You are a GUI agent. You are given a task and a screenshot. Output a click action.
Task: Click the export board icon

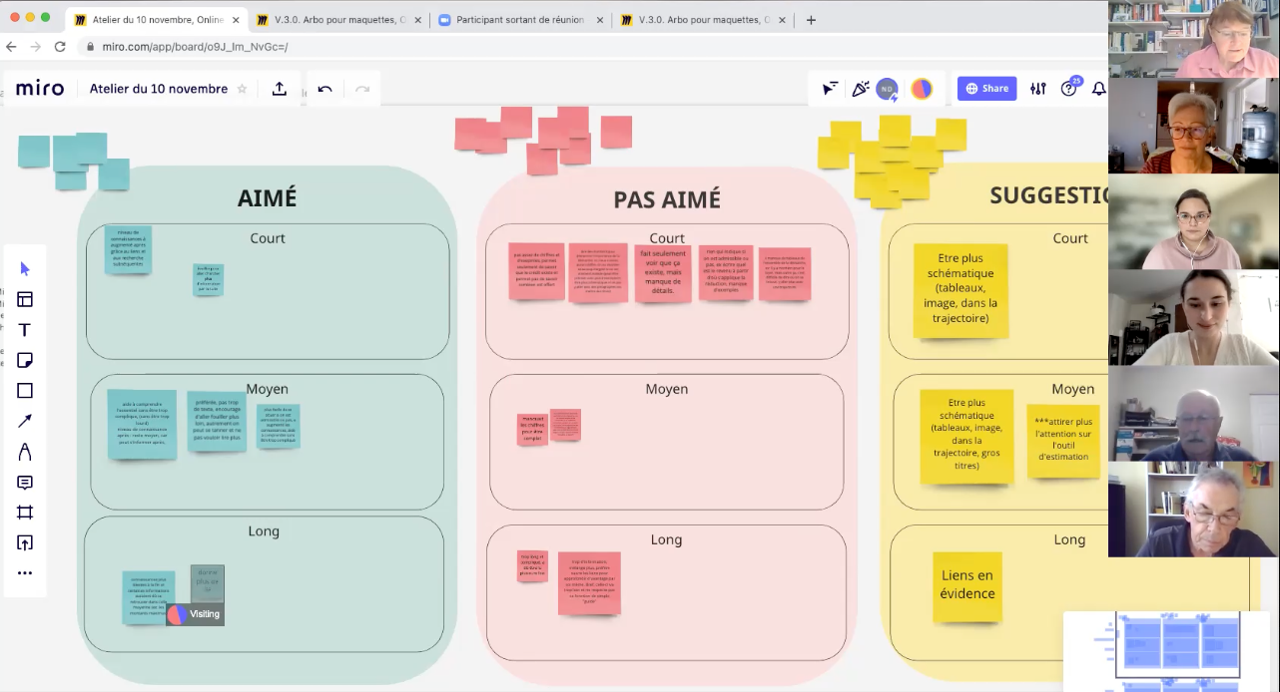tap(280, 89)
